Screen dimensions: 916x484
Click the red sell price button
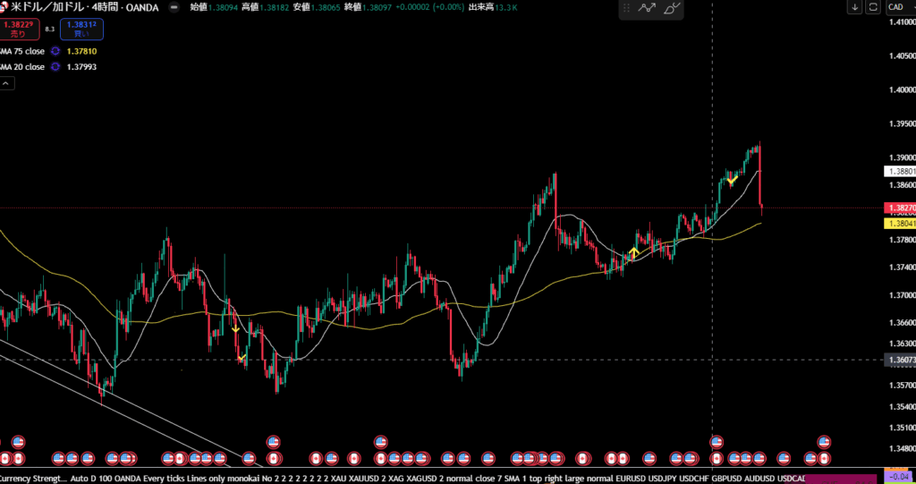[18, 29]
